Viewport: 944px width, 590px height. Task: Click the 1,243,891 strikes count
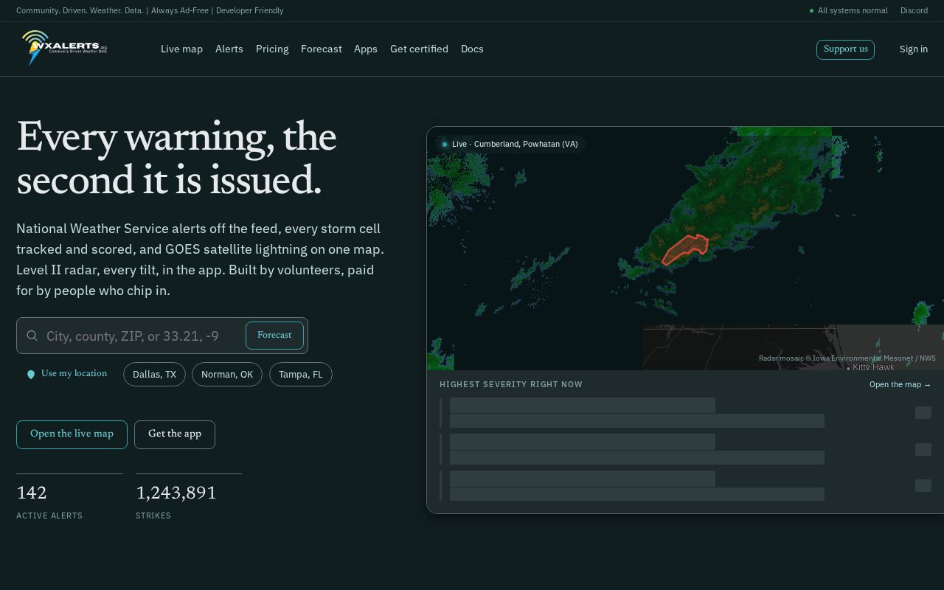click(x=176, y=493)
